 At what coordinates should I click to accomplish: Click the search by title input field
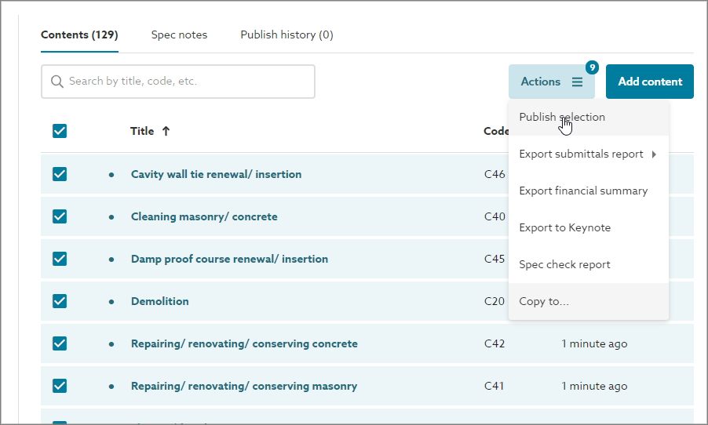click(188, 82)
